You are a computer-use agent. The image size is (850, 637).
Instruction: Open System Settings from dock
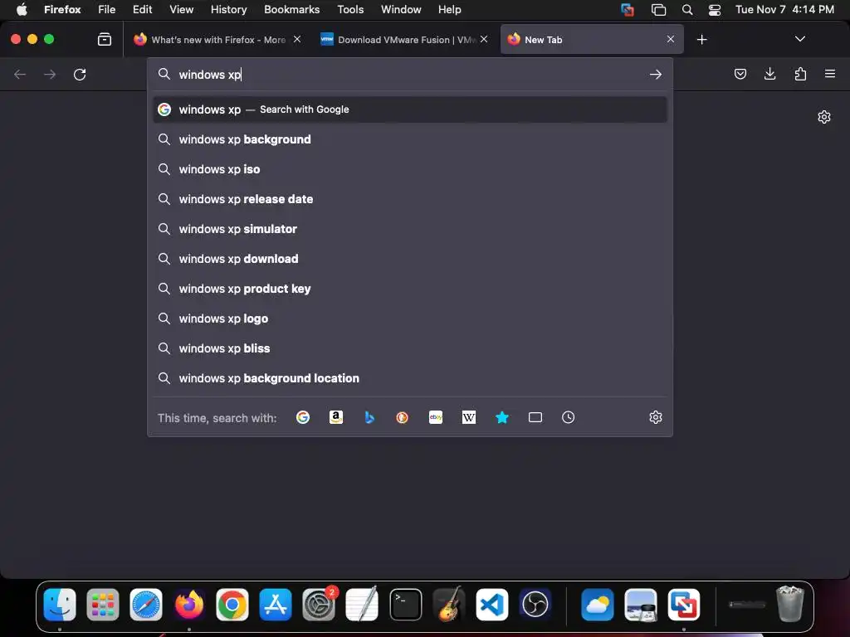point(319,605)
